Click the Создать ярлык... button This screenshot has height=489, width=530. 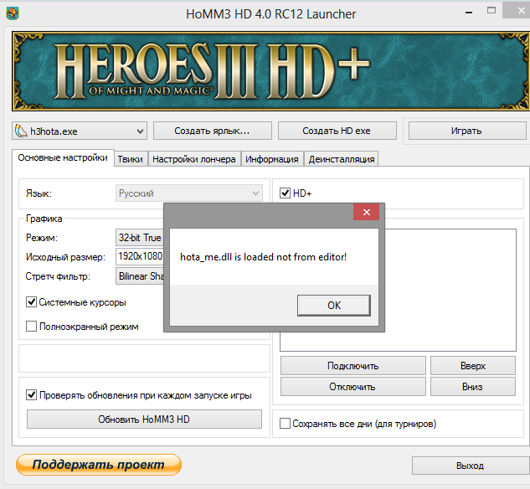point(213,131)
